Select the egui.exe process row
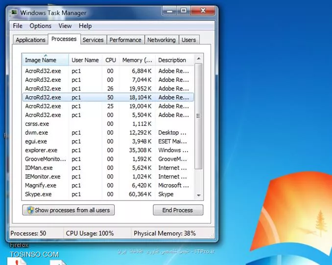The width and height of the screenshot is (332, 265). (x=108, y=141)
